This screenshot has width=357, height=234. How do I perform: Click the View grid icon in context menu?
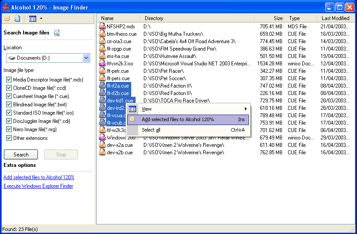tap(132, 109)
